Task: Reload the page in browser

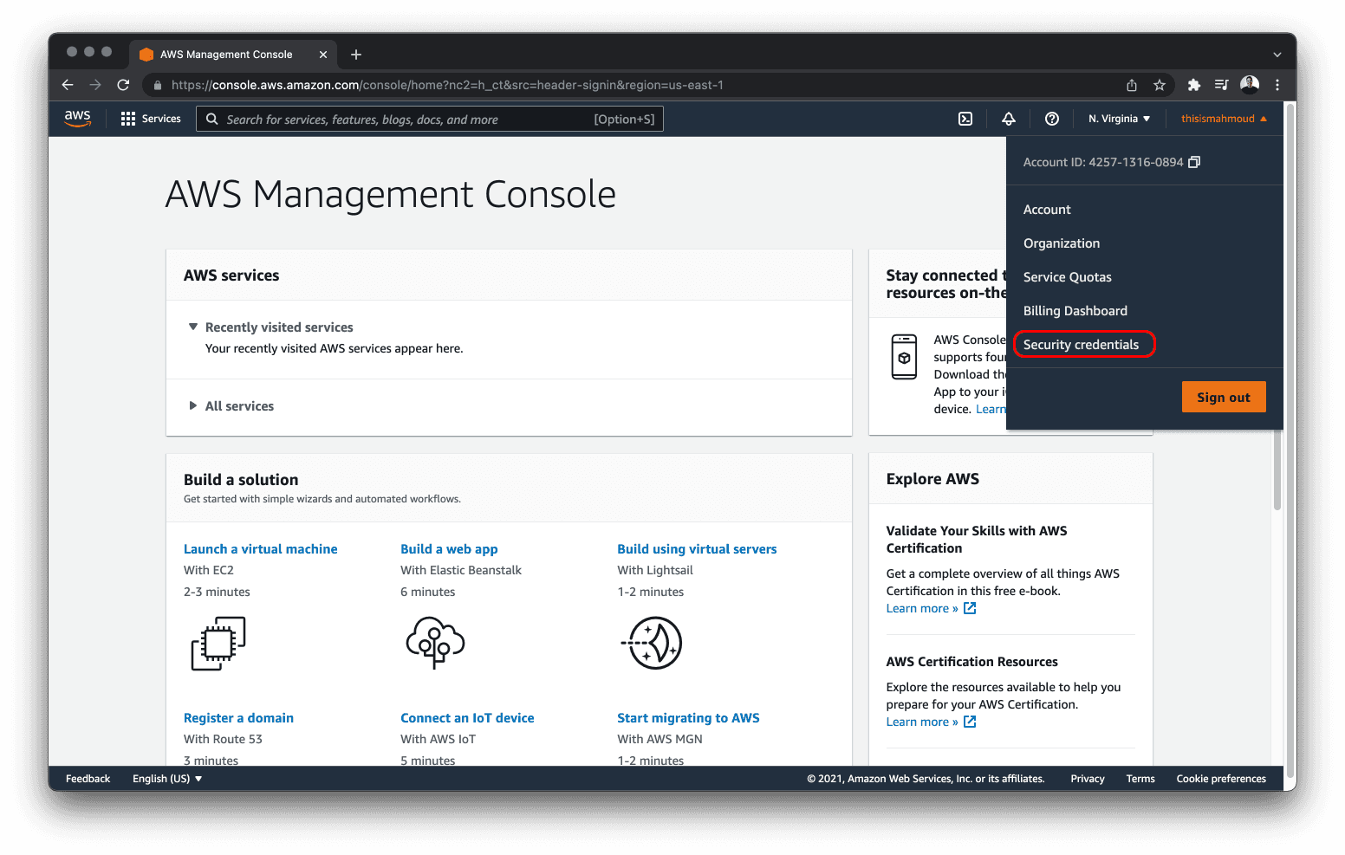Action: [x=123, y=85]
